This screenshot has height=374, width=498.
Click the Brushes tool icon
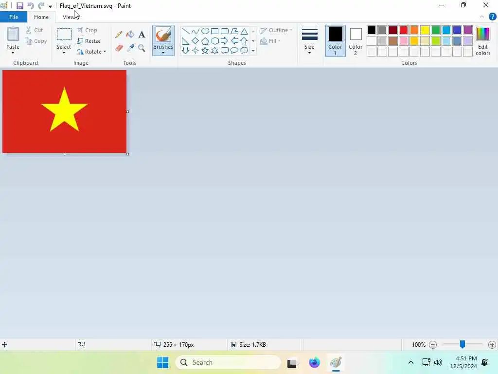pos(163,35)
